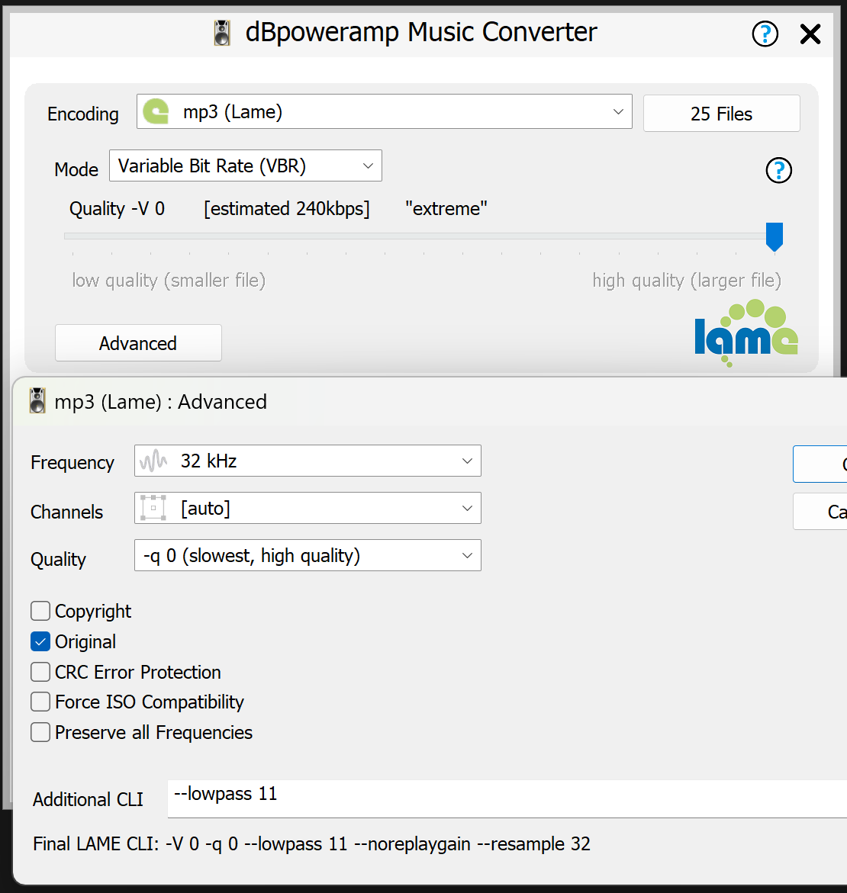Click the green mp3 Lame encoder icon
This screenshot has width=847, height=893.
[156, 112]
